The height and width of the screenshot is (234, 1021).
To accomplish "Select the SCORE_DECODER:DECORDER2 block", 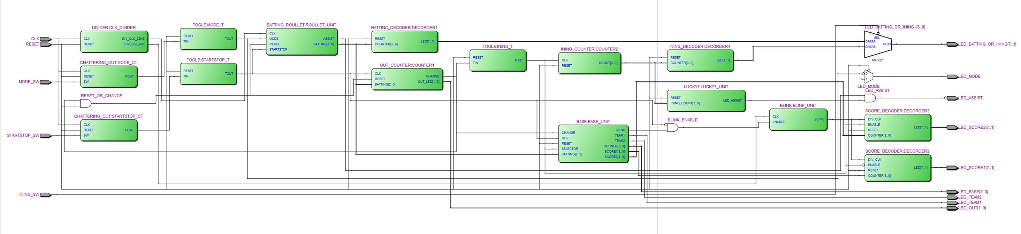I will pos(898,168).
